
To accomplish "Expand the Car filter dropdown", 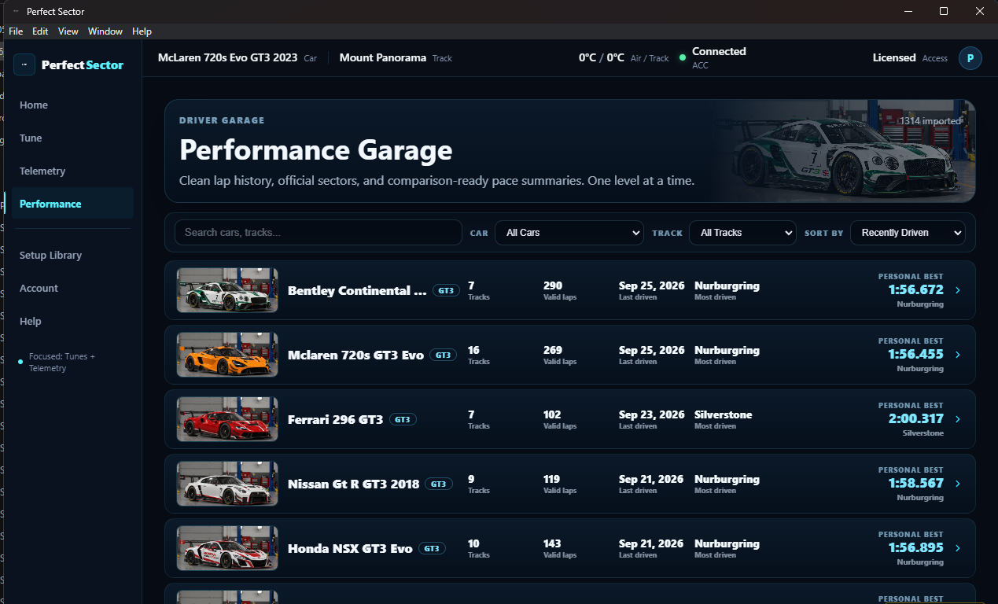I will click(569, 233).
